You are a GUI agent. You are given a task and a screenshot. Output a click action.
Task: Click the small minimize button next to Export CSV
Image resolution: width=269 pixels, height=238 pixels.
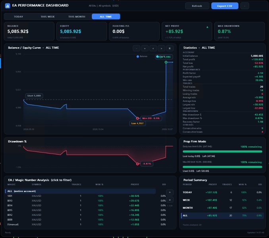[245, 6]
